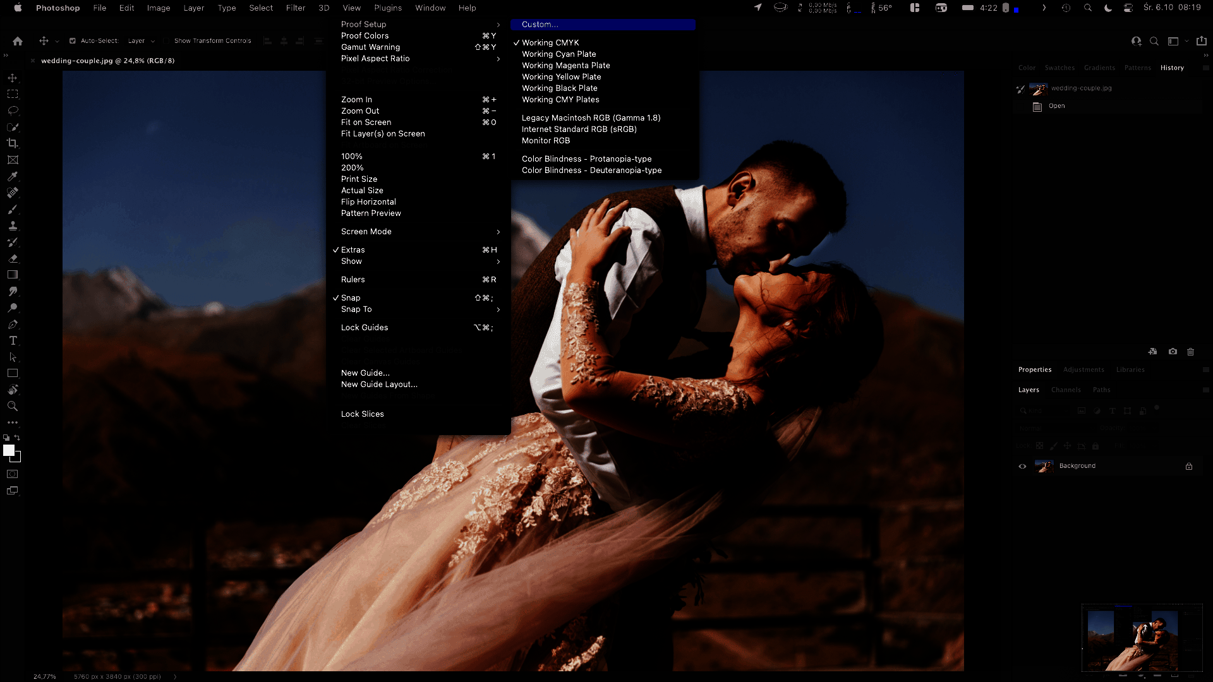Choose Color Blindness - Protanopia-type
1213x682 pixels.
point(605,159)
